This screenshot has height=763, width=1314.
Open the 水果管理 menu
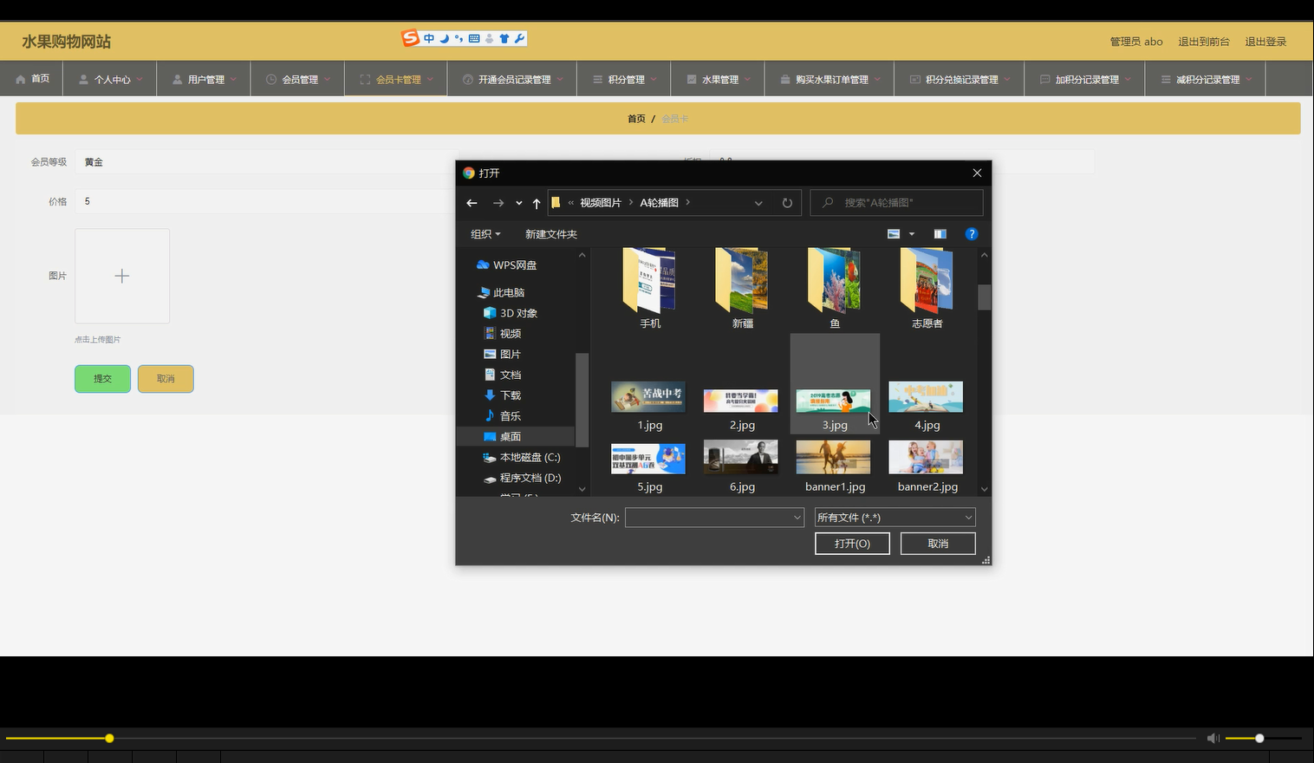pos(718,79)
